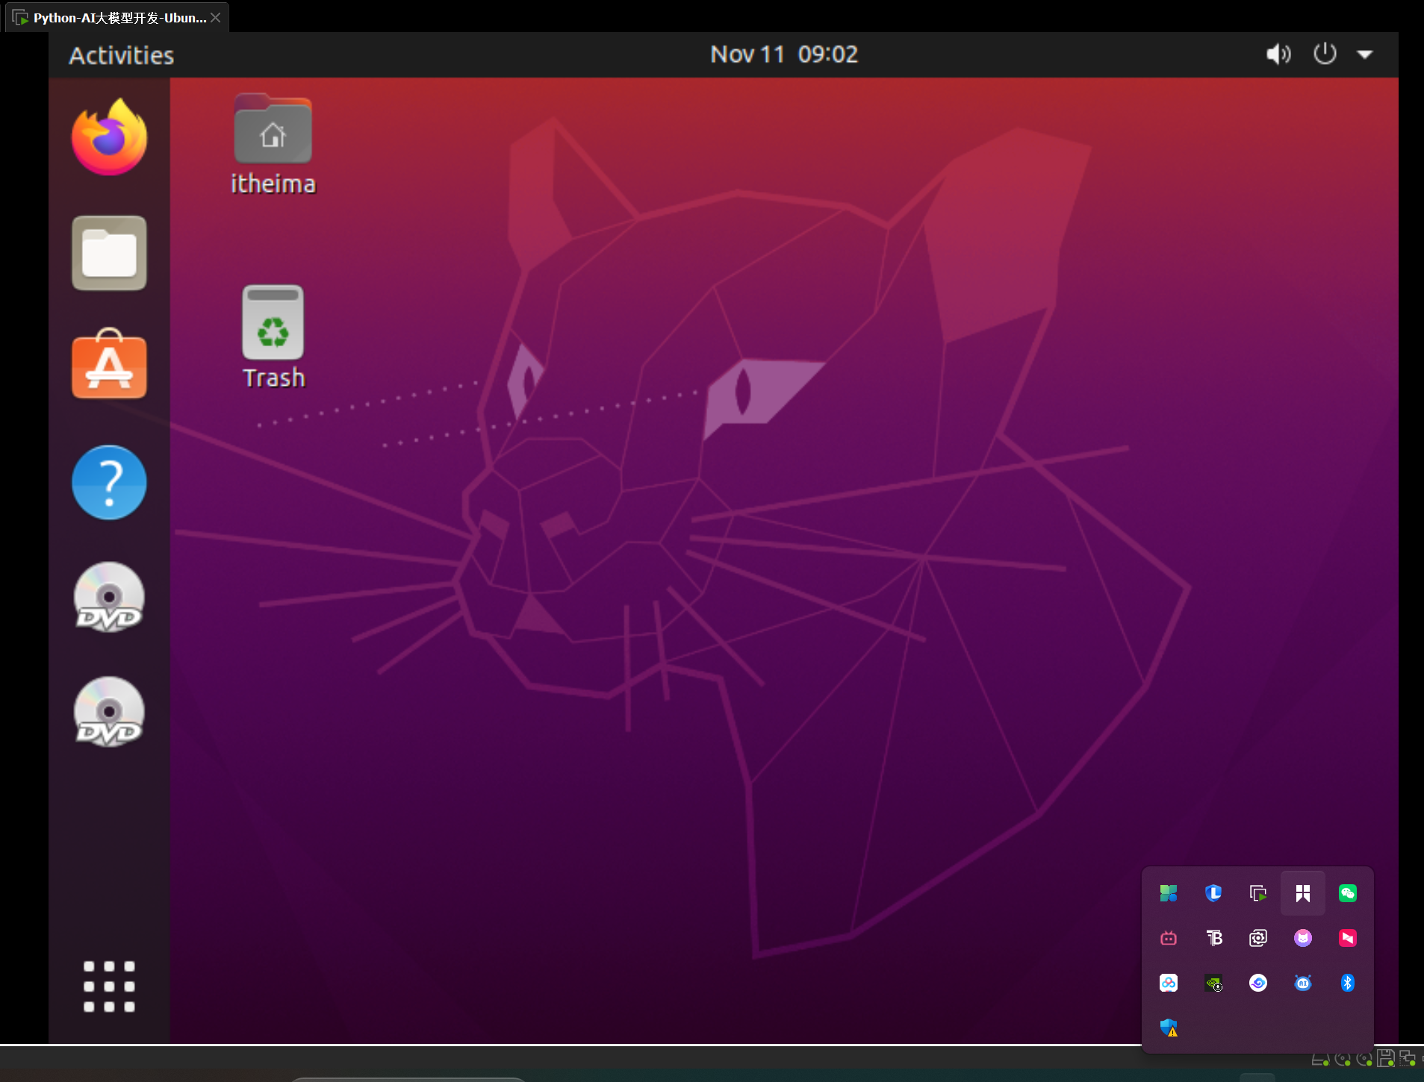Click the TB letters tray icon
Screen dimensions: 1424x1082
pos(1214,938)
